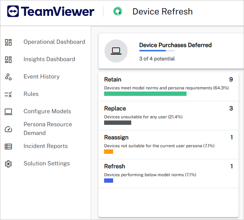Click the TeamViewer wordmark text
Image resolution: width=244 pixels, height=220 pixels.
pyautogui.click(x=57, y=11)
